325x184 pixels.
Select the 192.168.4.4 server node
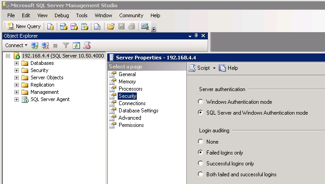[63, 56]
